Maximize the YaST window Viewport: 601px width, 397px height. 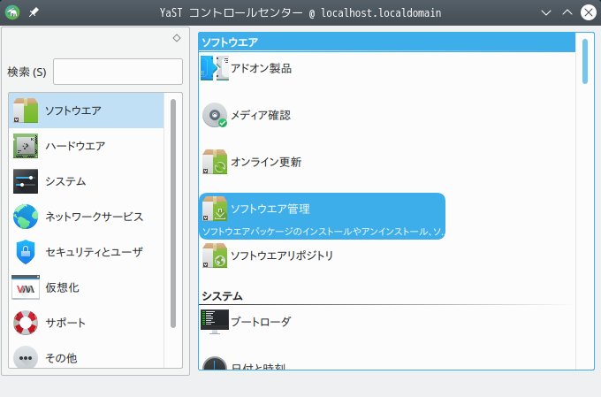tap(567, 12)
